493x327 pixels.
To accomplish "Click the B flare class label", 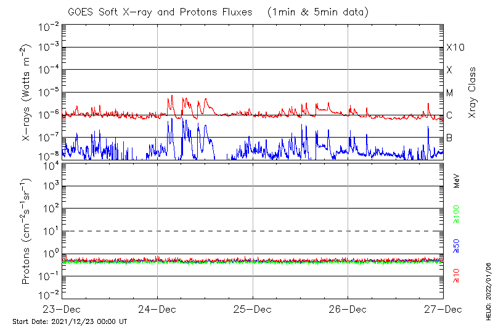I will point(449,138).
